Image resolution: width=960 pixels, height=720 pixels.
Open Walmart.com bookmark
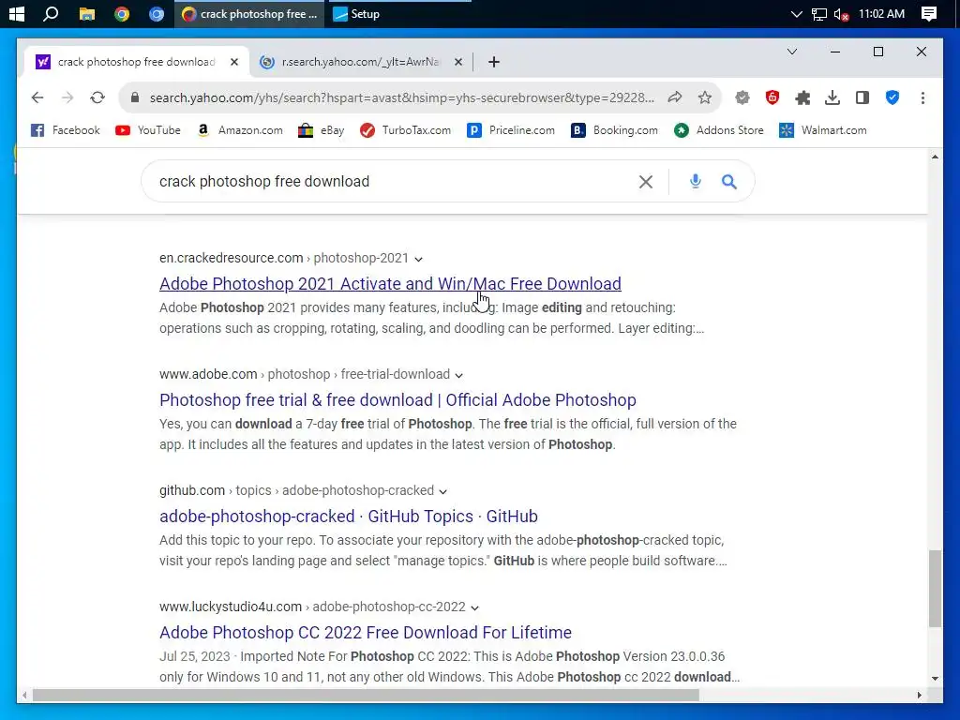pyautogui.click(x=823, y=130)
